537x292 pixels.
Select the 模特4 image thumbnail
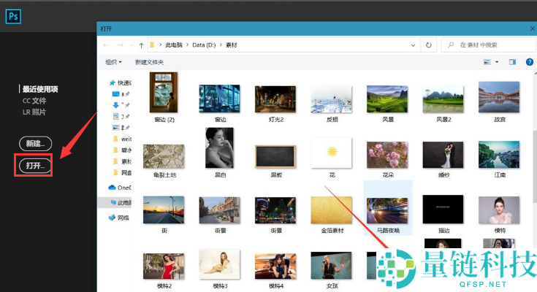click(x=275, y=266)
